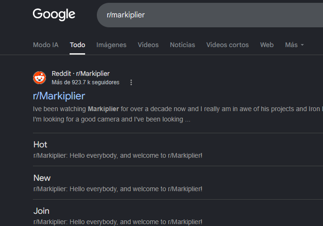Go to the Videos tab
The image size is (323, 226).
coord(148,45)
